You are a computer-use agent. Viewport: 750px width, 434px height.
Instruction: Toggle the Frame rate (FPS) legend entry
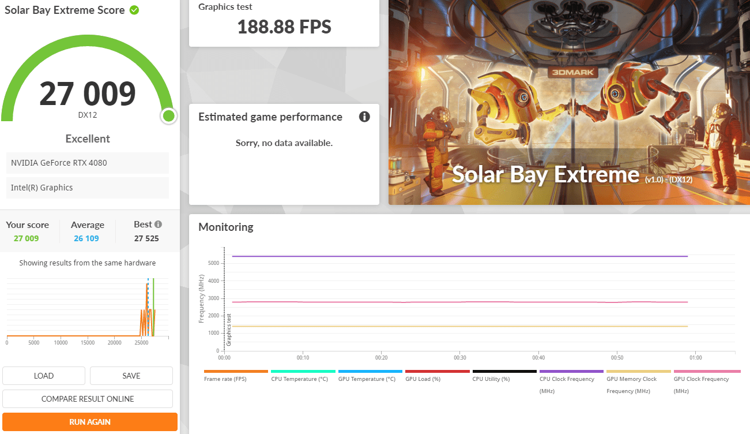pos(224,379)
